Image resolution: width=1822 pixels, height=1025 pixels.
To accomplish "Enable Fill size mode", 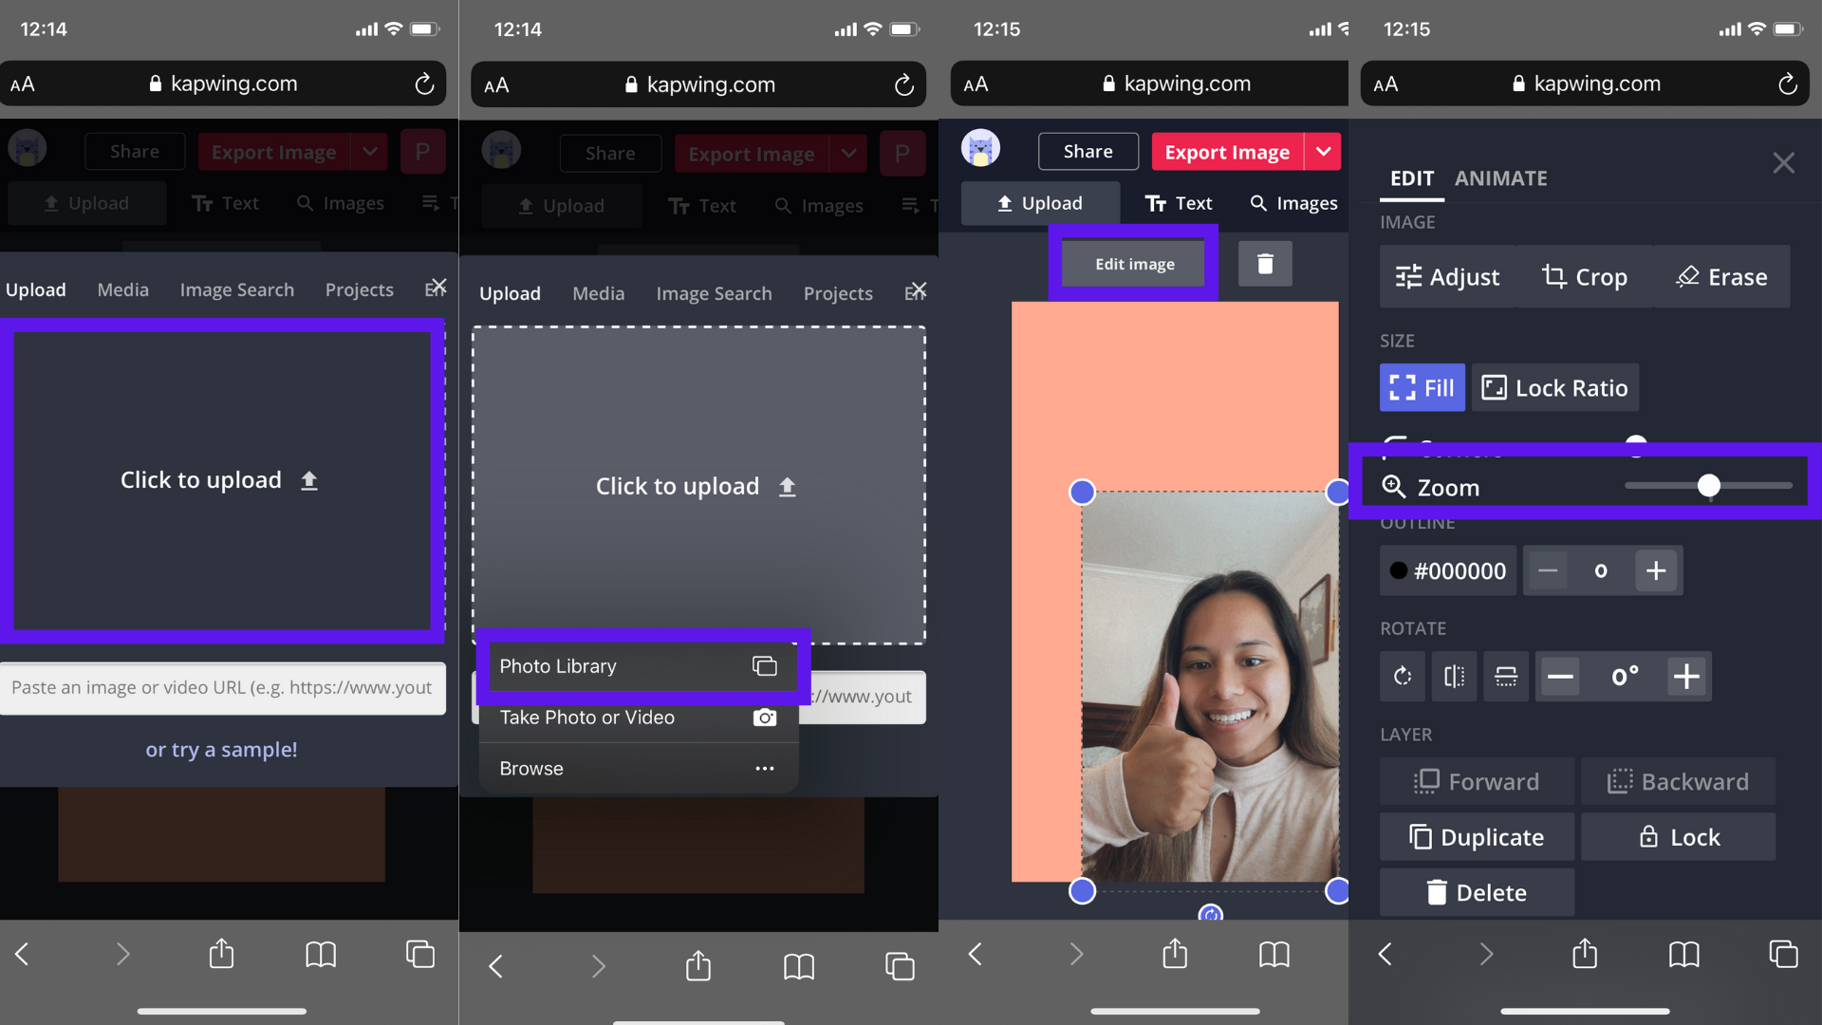I will pos(1422,388).
